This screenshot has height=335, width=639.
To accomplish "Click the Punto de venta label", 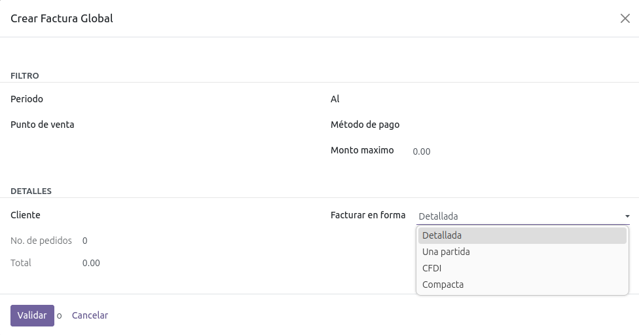I will (x=43, y=125).
